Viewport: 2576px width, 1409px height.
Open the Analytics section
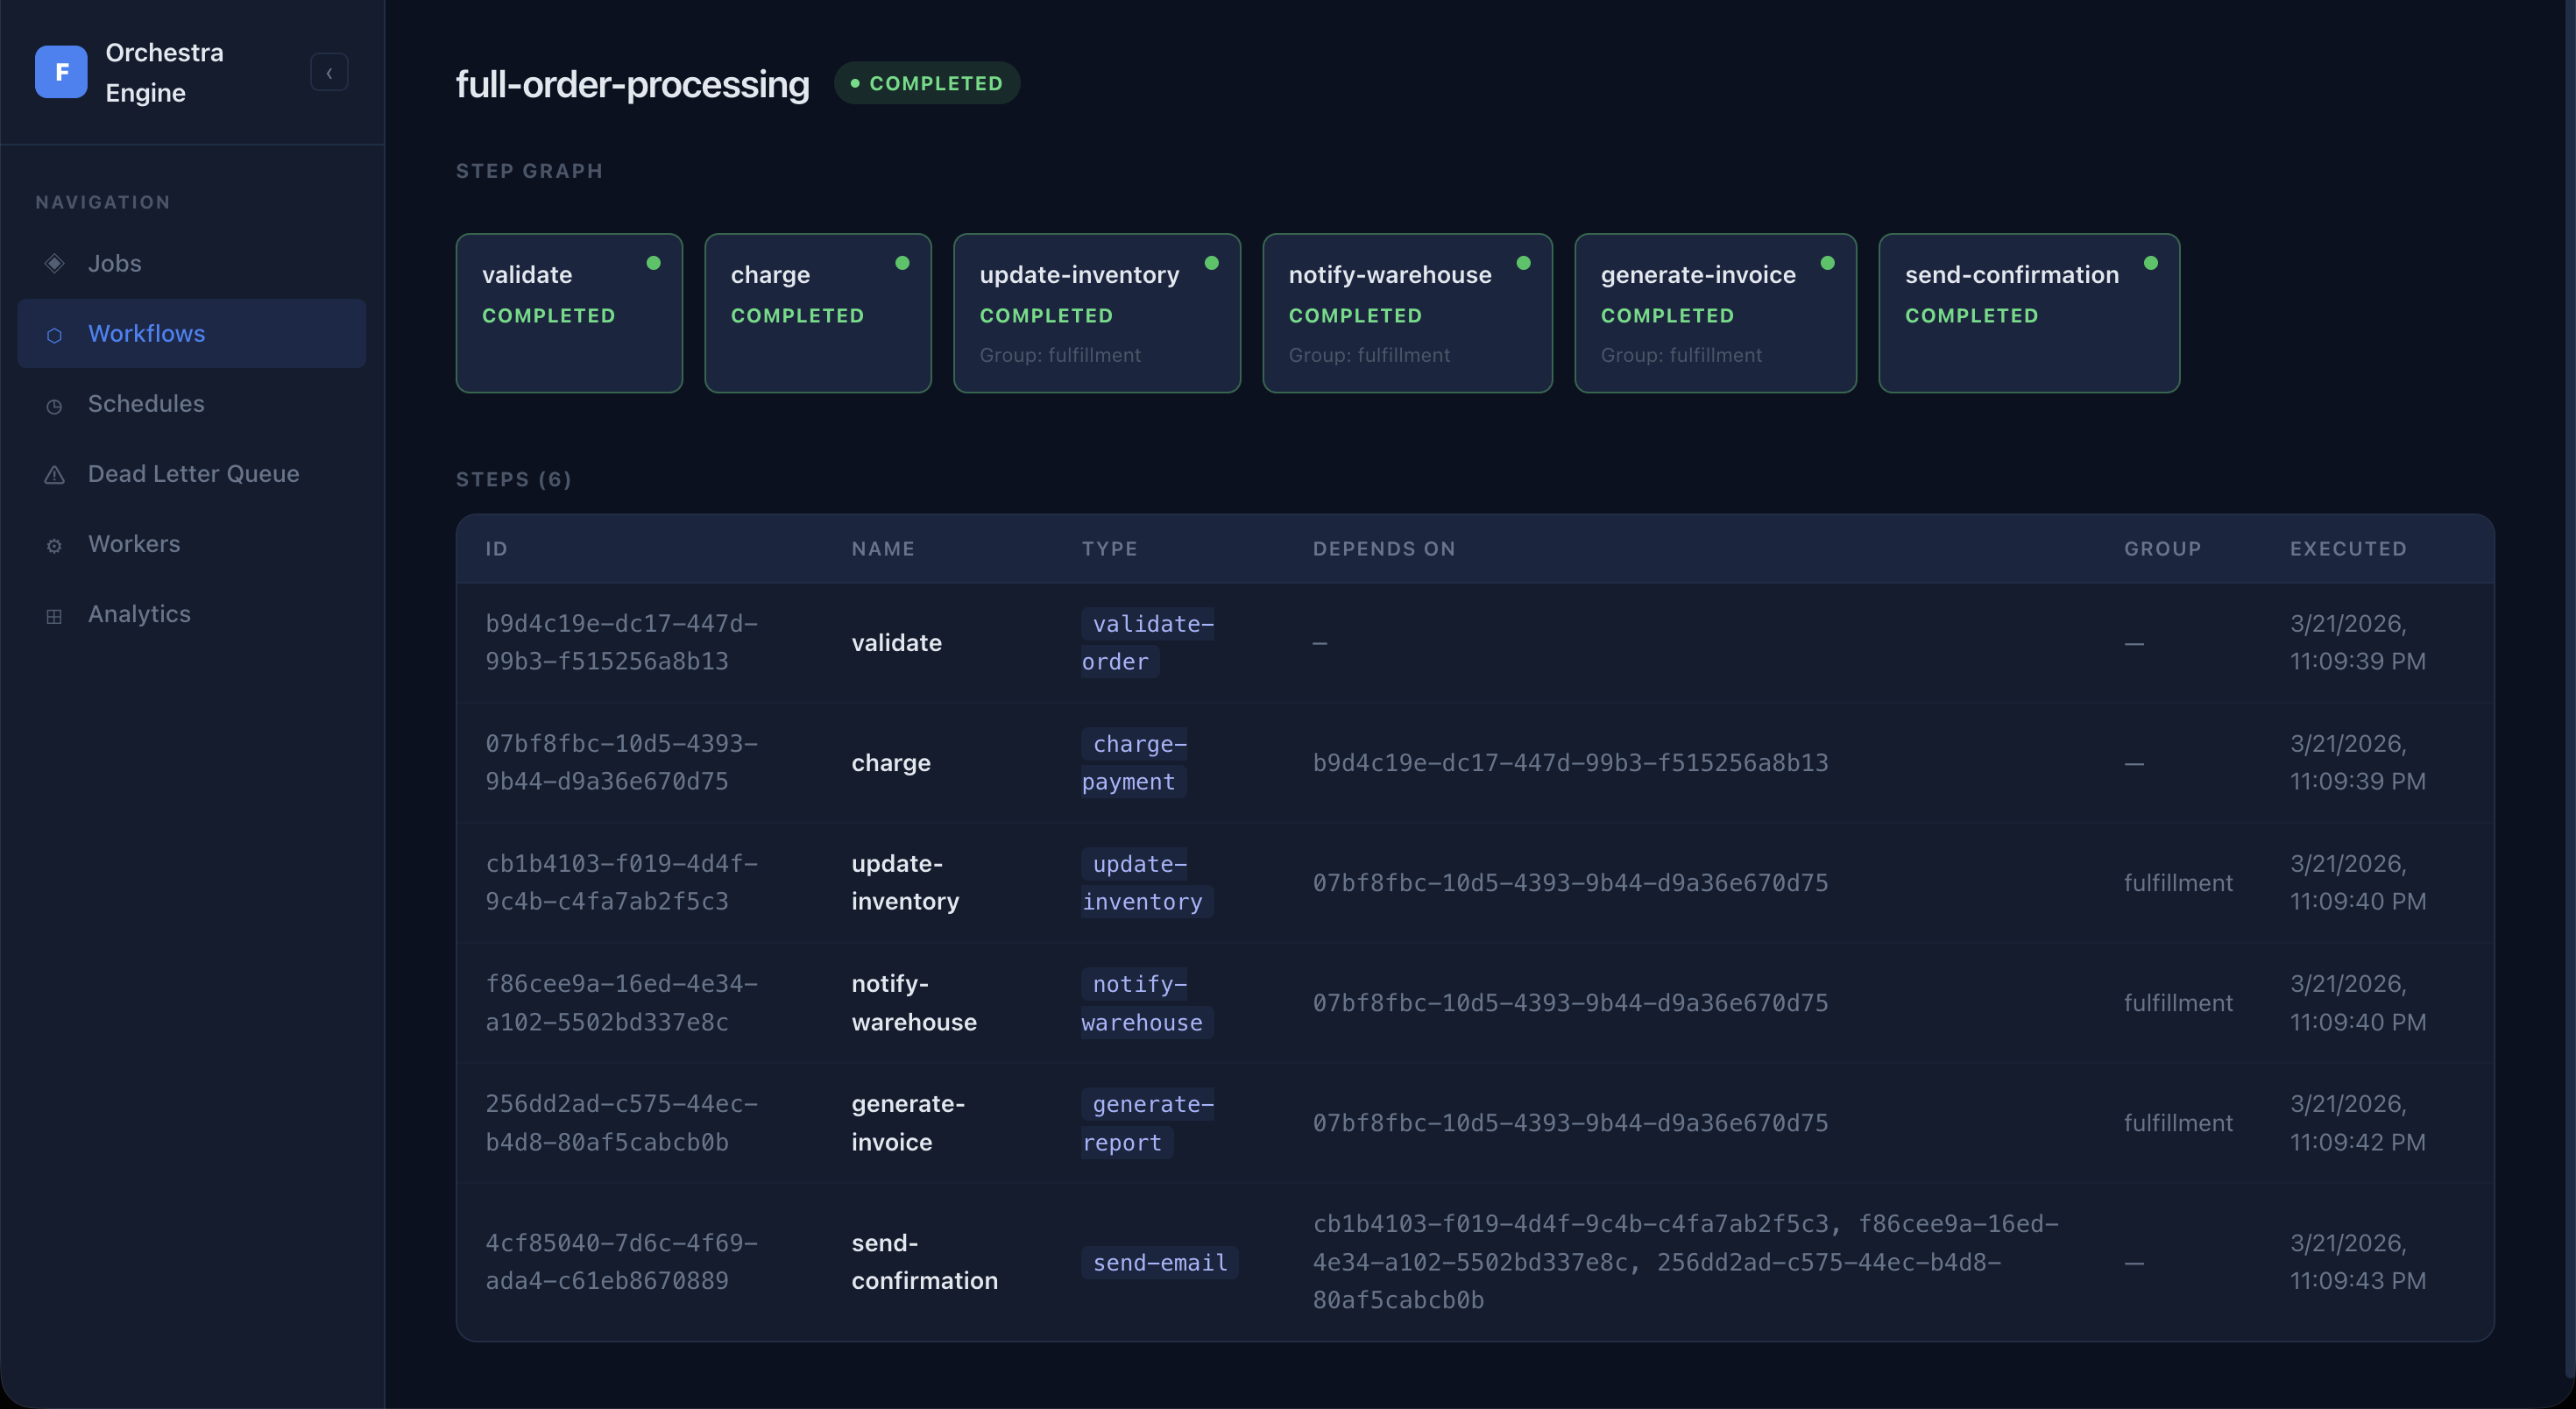point(139,613)
